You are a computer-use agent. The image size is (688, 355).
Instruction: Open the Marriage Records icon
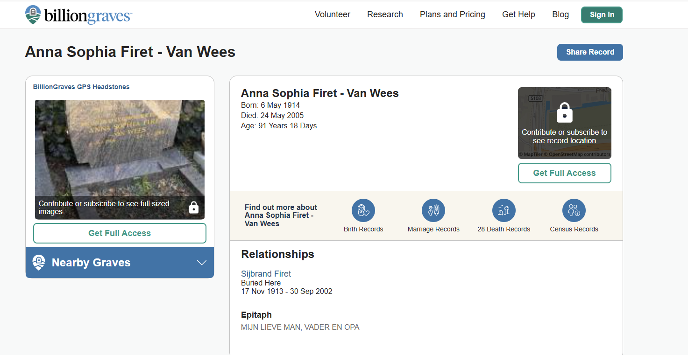(x=433, y=210)
